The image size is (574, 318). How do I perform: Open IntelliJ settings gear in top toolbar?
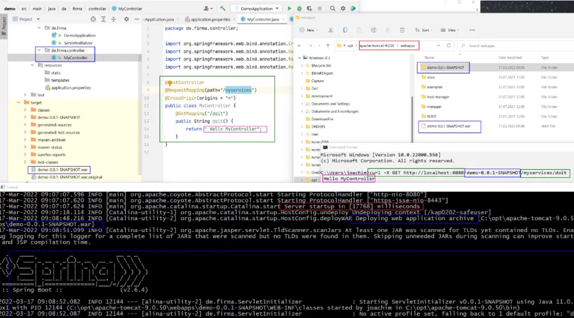tap(343, 8)
